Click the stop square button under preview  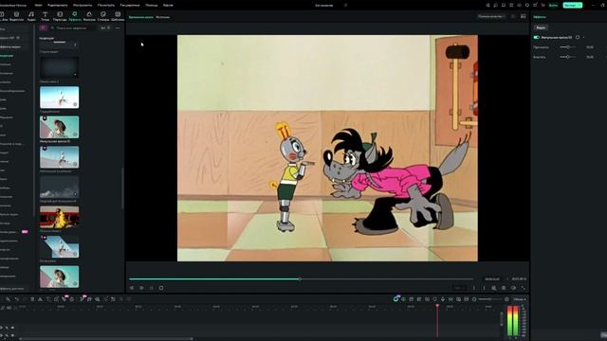161,288
